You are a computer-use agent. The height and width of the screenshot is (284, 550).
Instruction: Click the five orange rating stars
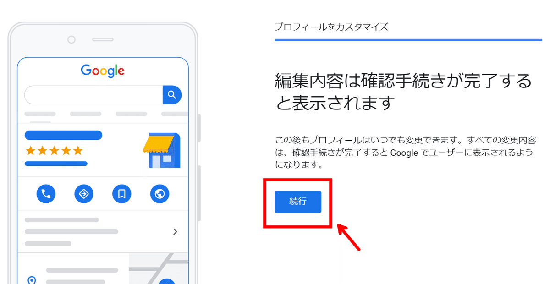coord(54,150)
